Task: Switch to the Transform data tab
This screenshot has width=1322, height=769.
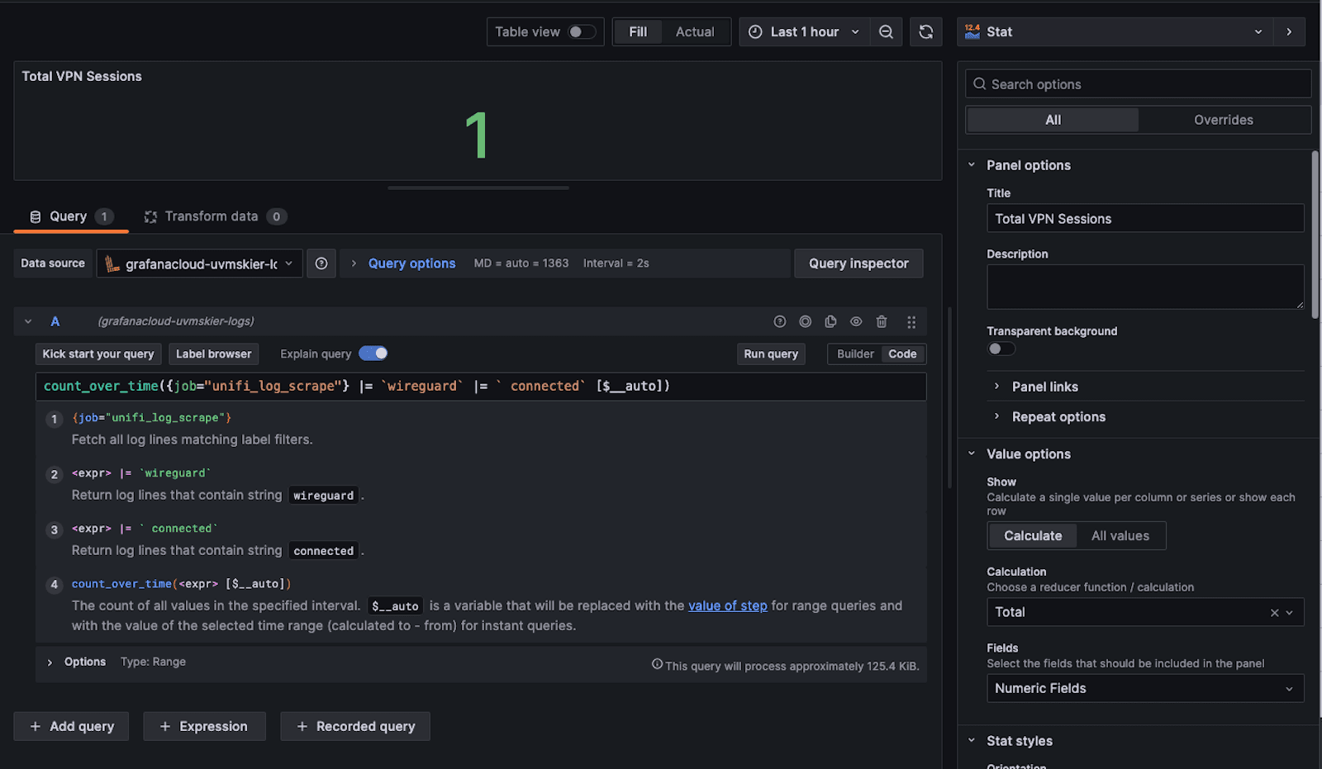Action: tap(215, 216)
